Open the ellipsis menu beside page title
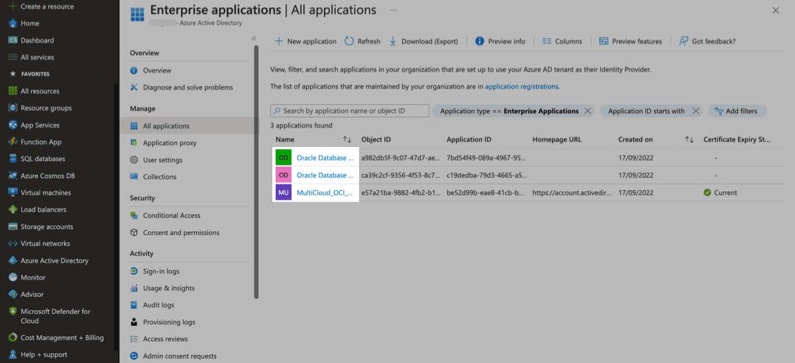This screenshot has height=363, width=795. [x=394, y=11]
